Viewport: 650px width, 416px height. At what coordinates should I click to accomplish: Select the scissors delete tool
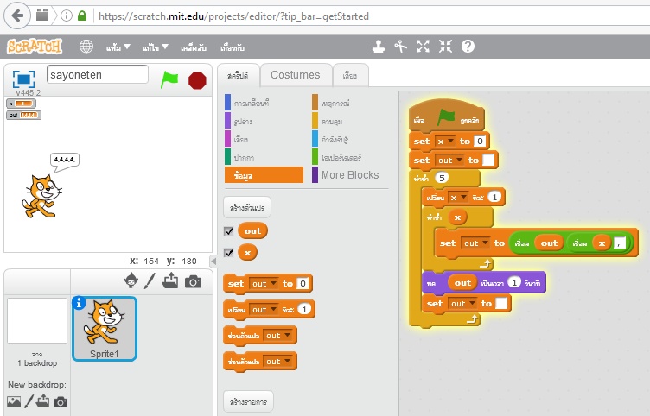400,47
